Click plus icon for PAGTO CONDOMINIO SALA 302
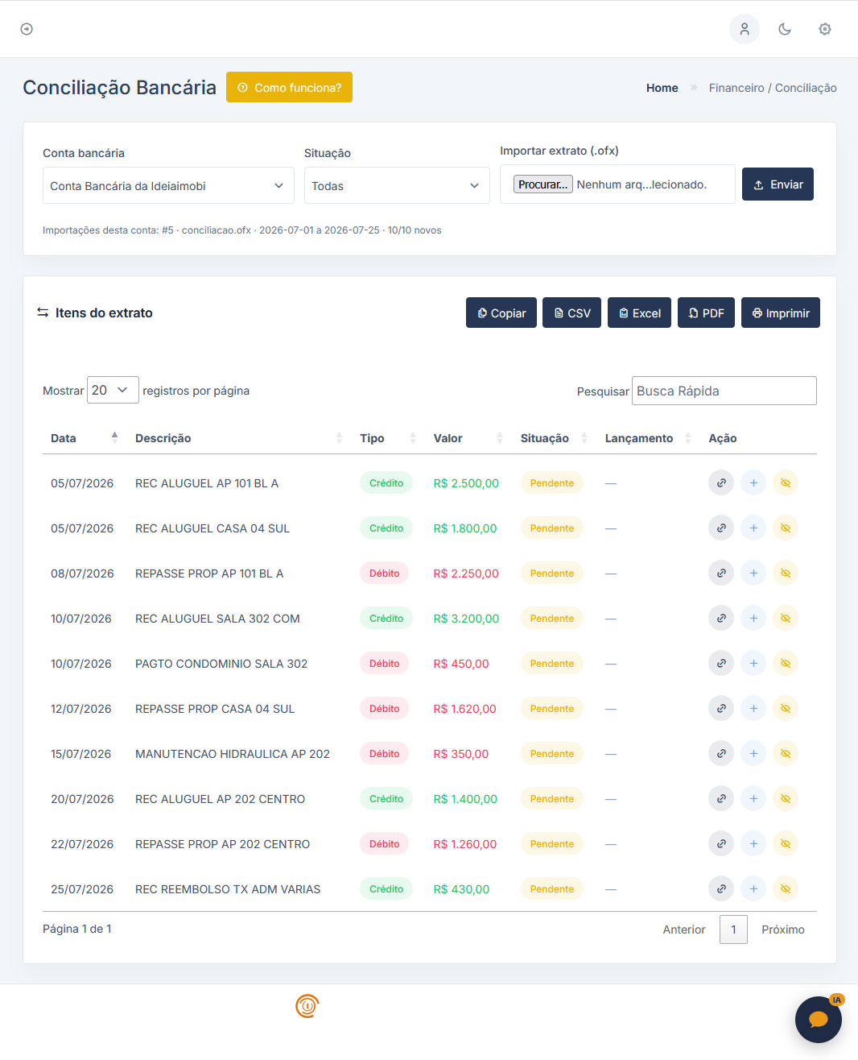This screenshot has height=1060, width=858. point(753,664)
